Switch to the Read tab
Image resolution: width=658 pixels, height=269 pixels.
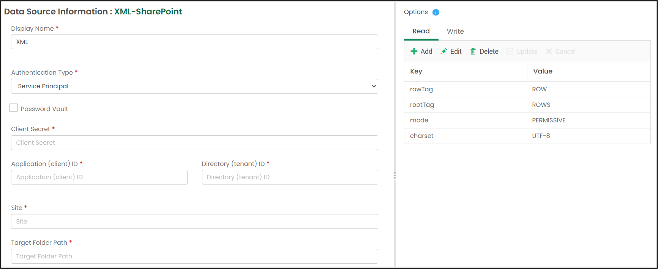421,31
